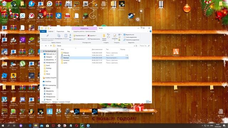
Task: Click the Explorer search box
Action: pos(145,46)
